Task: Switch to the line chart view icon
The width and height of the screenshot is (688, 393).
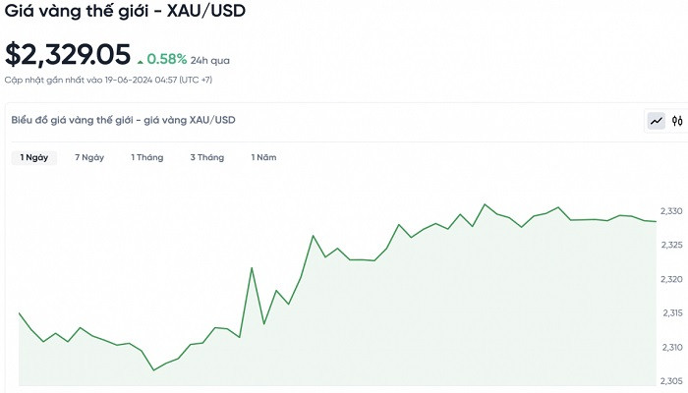Action: pyautogui.click(x=656, y=121)
